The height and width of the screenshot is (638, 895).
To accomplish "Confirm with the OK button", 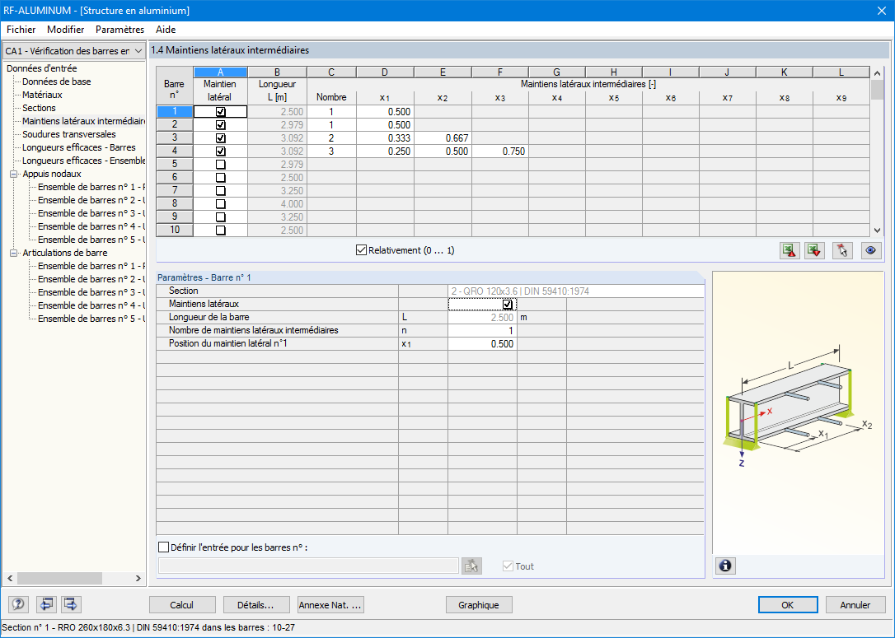I will point(788,605).
